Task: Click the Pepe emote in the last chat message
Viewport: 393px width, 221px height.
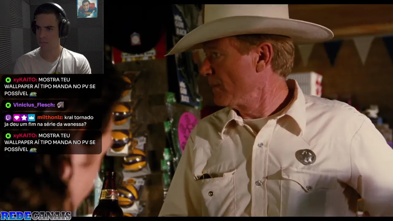Action: click(x=33, y=150)
